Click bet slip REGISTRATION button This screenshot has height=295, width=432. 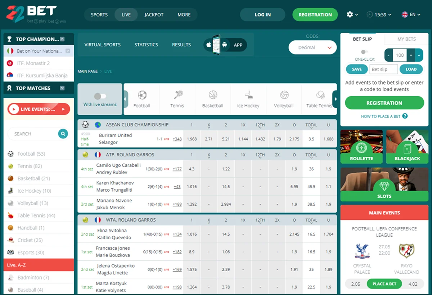point(384,103)
